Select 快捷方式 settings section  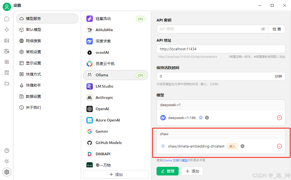point(47,74)
